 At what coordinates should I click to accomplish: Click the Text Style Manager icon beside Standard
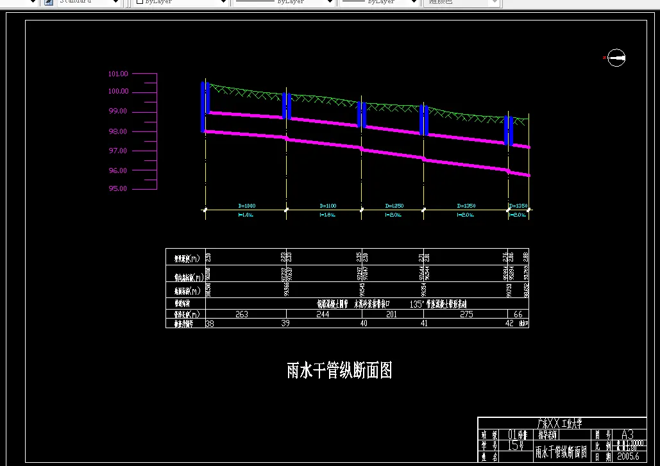[x=48, y=3]
